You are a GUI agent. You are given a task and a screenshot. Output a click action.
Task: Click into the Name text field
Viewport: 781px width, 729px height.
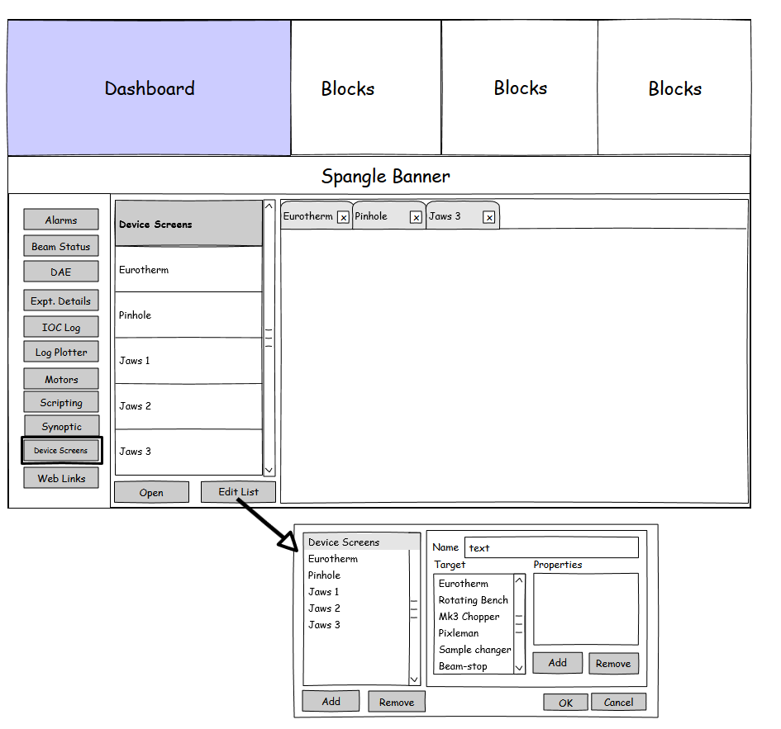pyautogui.click(x=551, y=547)
